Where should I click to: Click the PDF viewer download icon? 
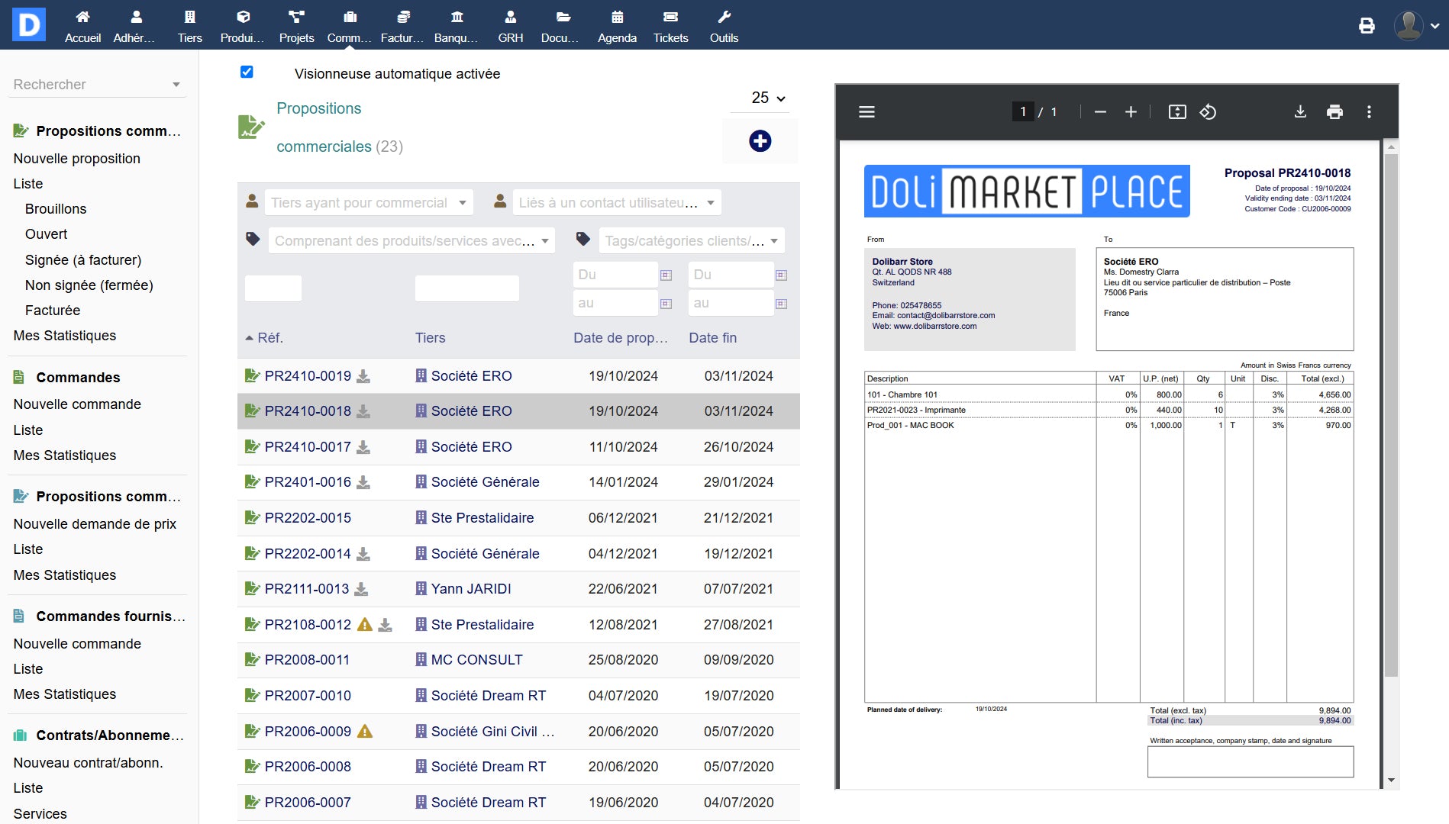click(x=1300, y=112)
